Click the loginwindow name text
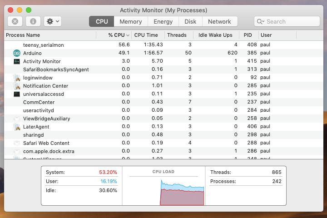Viewport: 327px width, 218px height. (x=38, y=78)
